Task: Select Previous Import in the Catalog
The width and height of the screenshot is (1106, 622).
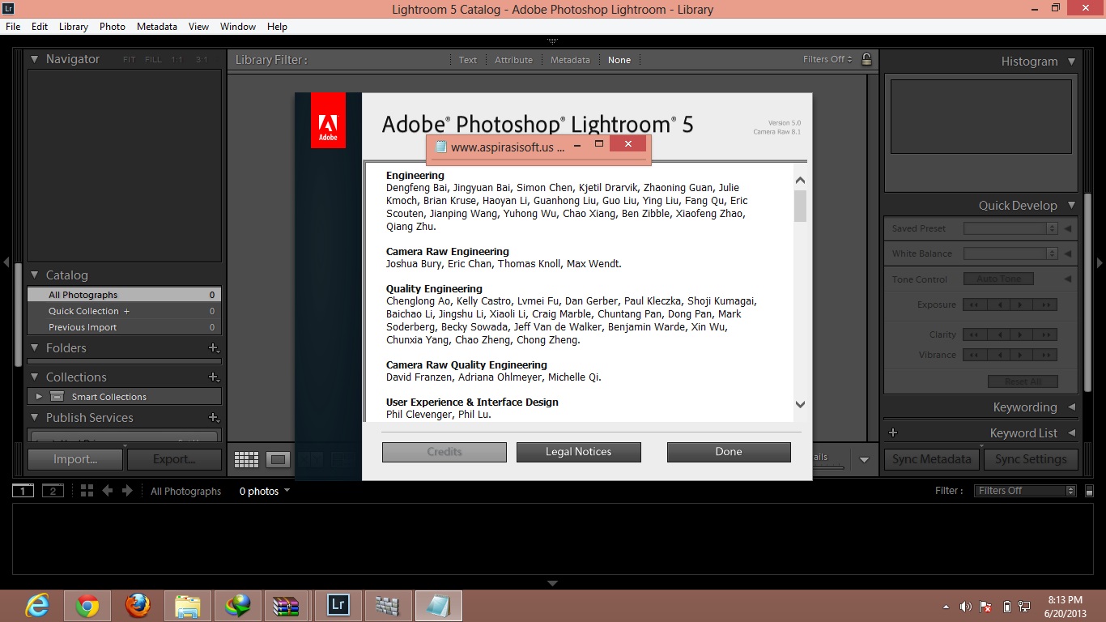Action: click(124, 327)
